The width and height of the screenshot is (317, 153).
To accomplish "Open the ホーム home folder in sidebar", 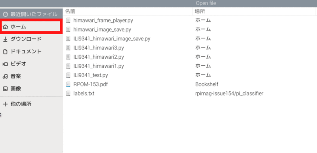I will [x=31, y=27].
